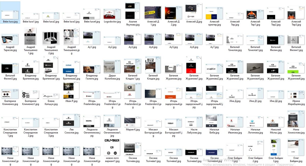The image size is (306, 166).
Task: Click the file name Елена Капшук.jpg
Action: tap(51, 102)
